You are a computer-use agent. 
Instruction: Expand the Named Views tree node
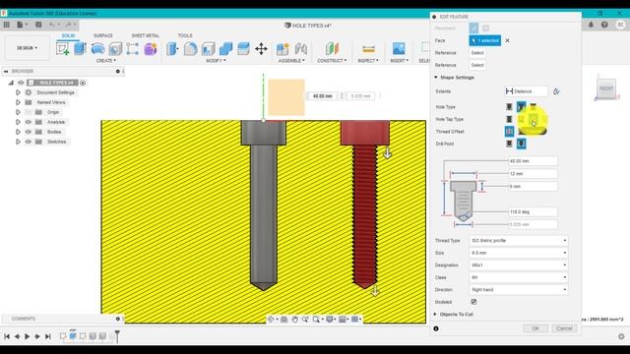(18, 102)
